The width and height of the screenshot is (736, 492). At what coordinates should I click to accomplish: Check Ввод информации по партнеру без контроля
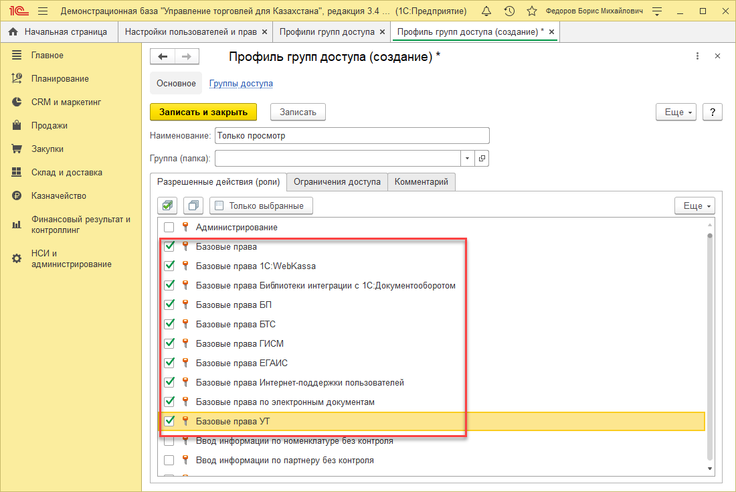(x=169, y=461)
